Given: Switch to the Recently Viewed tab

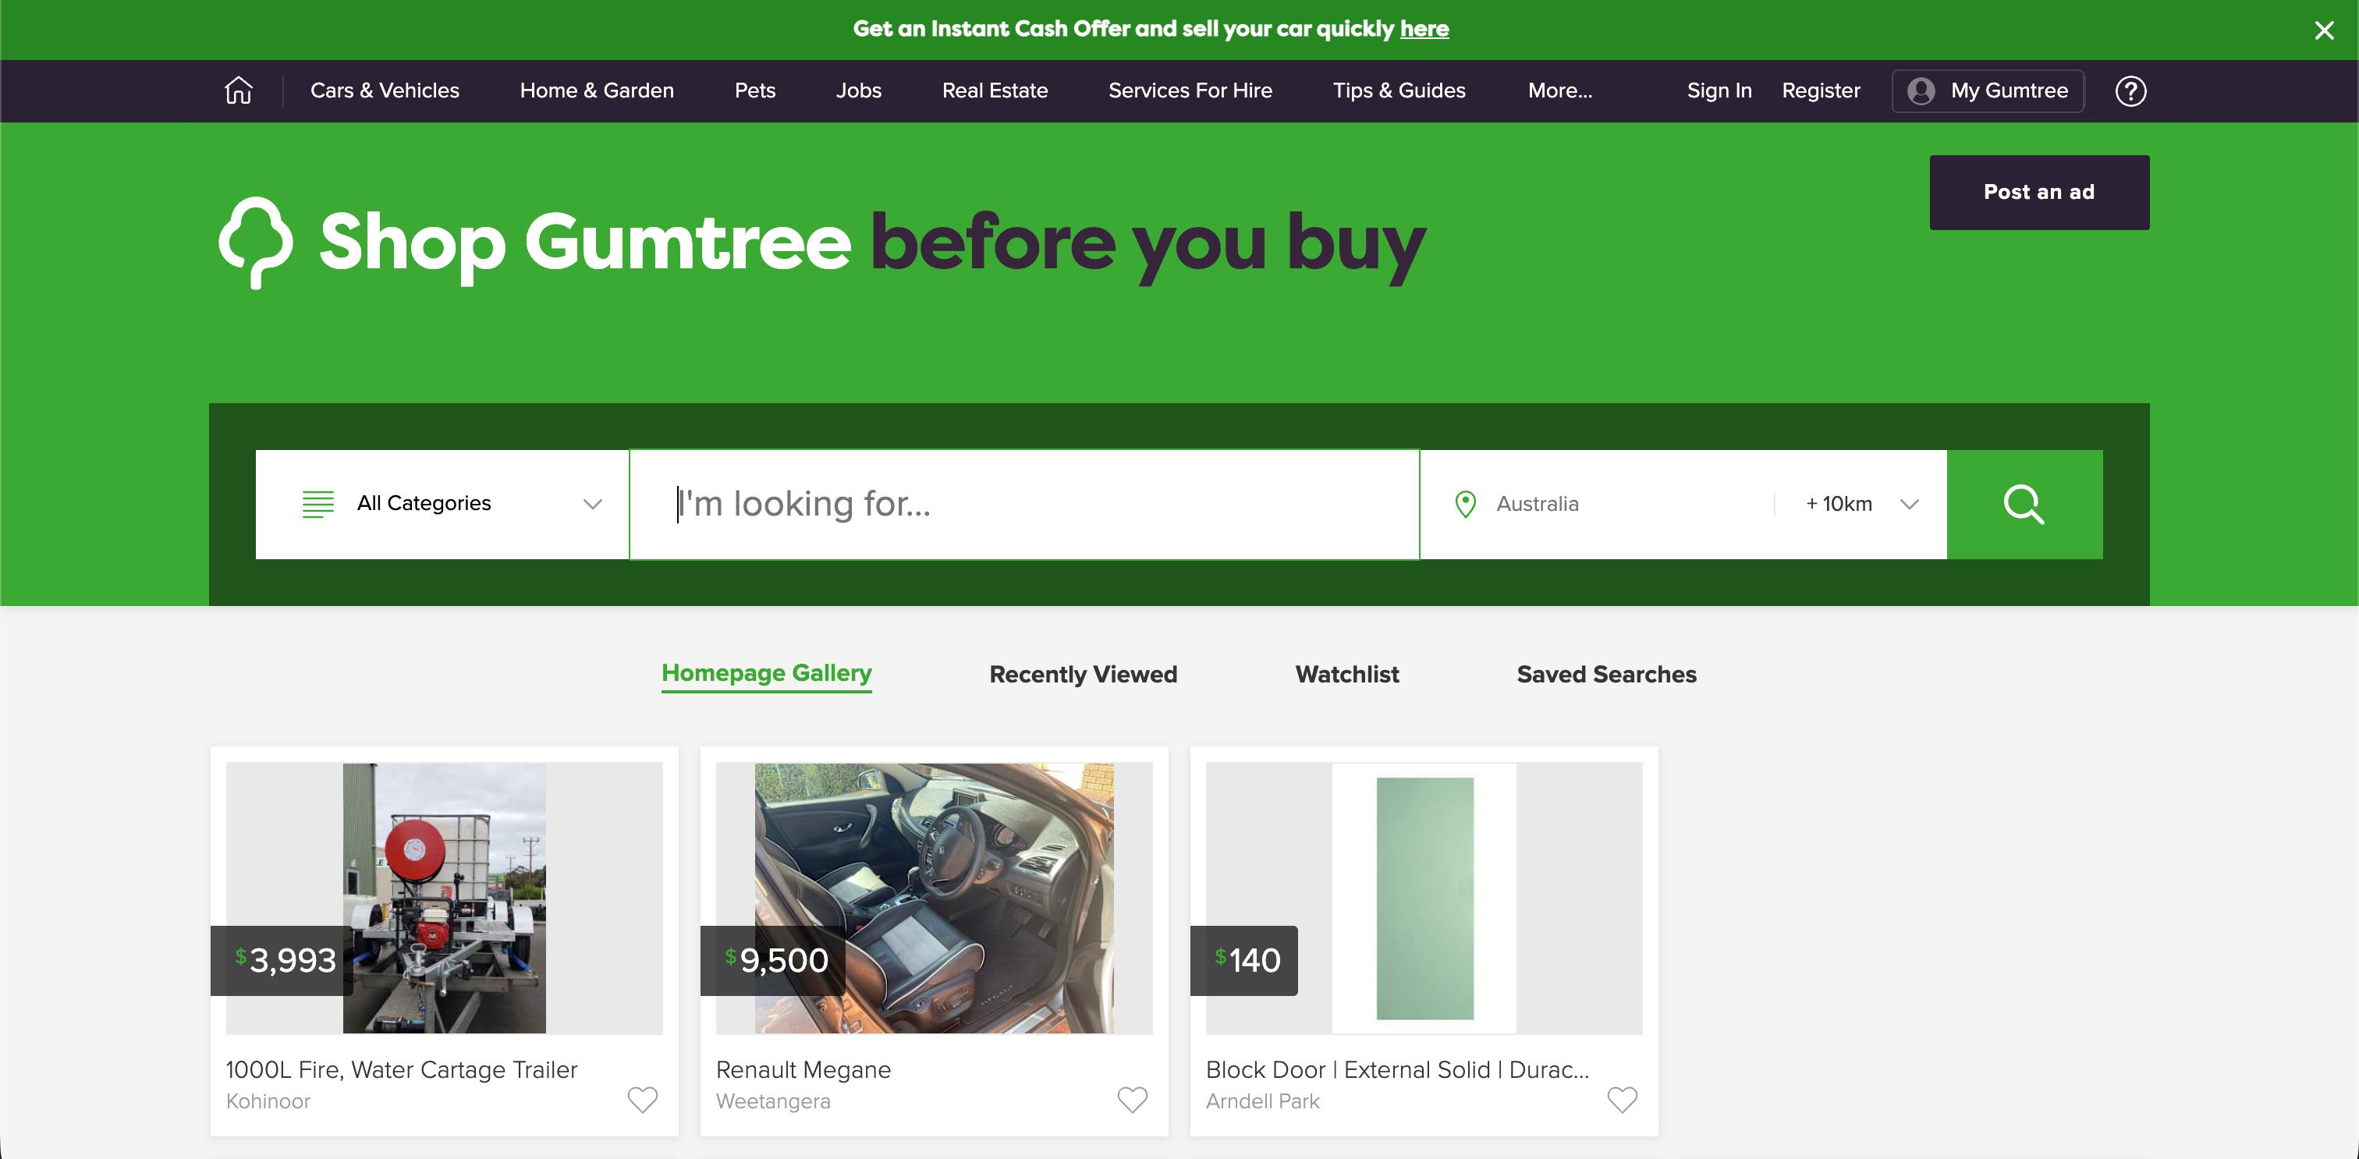Looking at the screenshot, I should pyautogui.click(x=1084, y=675).
